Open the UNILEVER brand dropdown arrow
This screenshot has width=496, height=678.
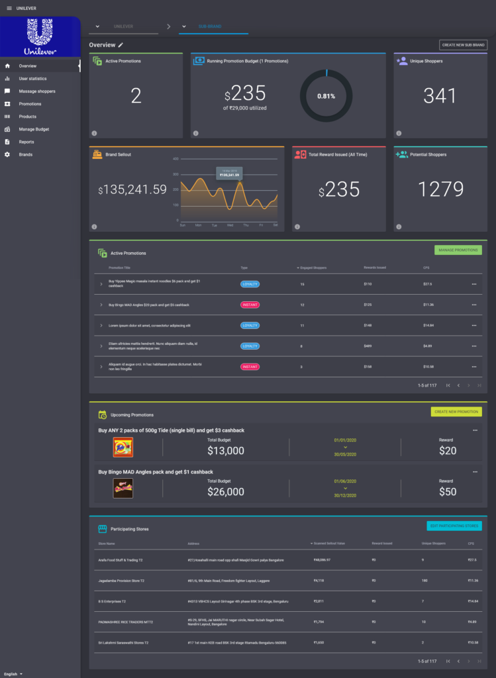pyautogui.click(x=97, y=26)
